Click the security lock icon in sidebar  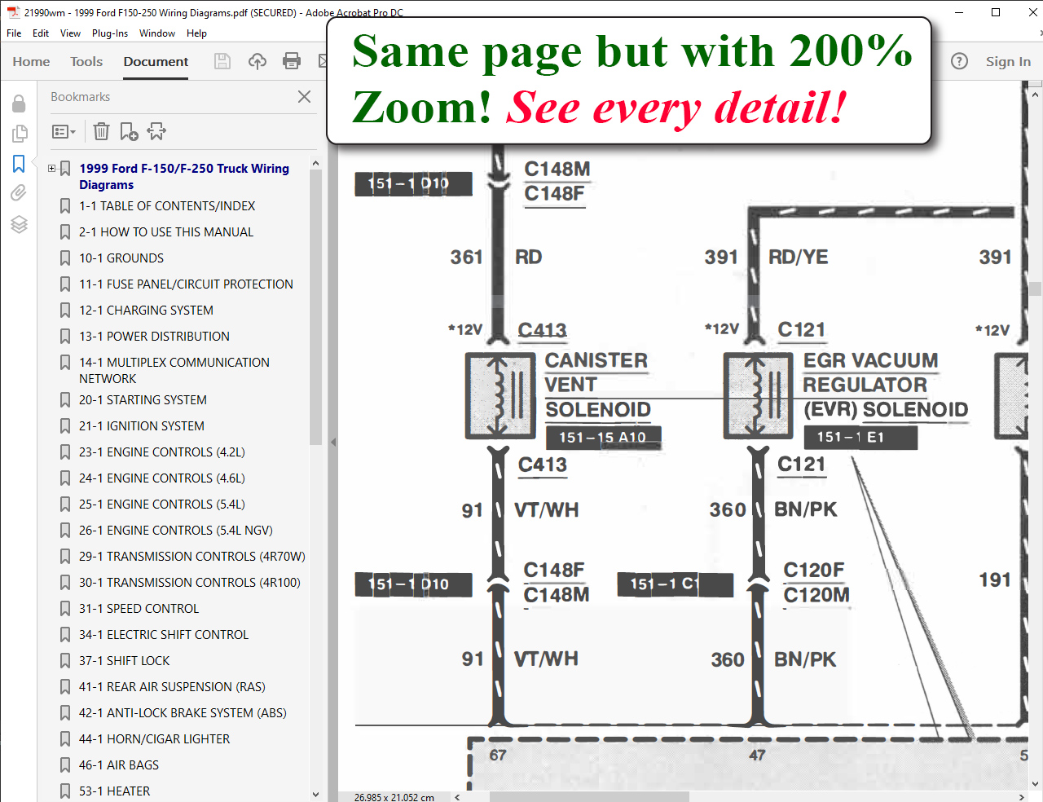click(19, 103)
